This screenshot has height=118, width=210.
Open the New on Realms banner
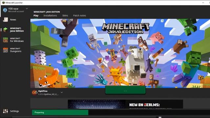(125, 104)
